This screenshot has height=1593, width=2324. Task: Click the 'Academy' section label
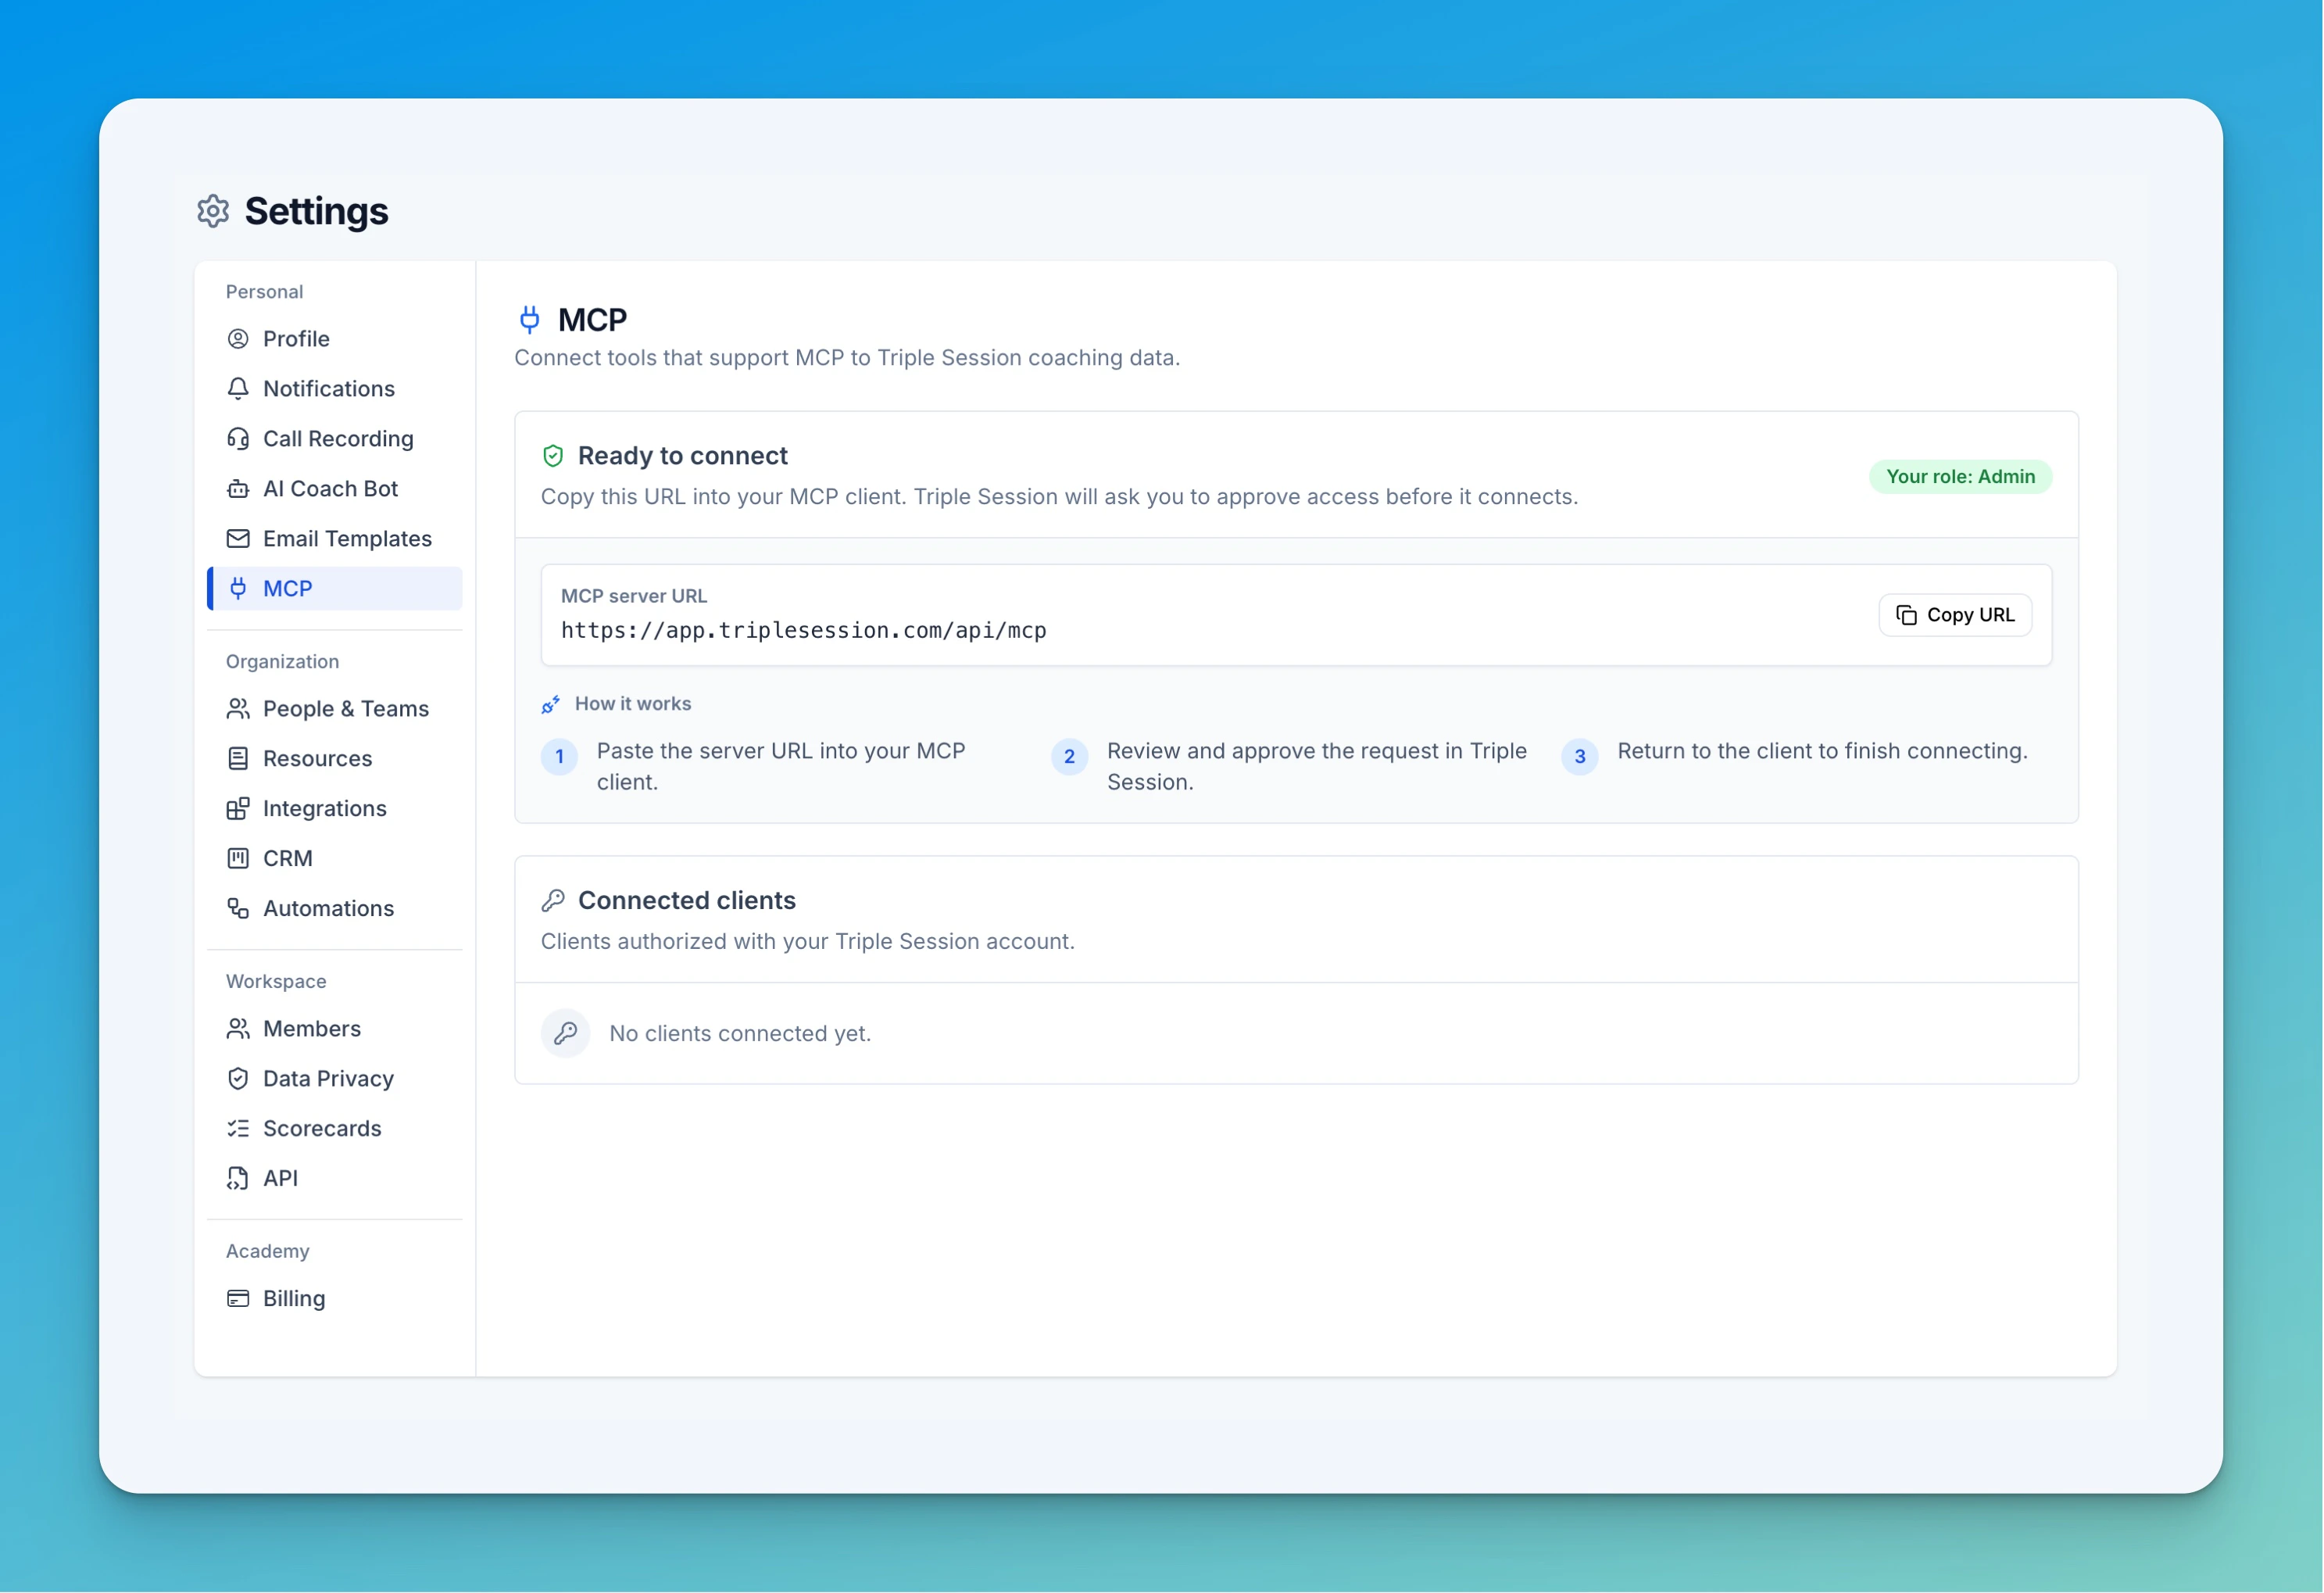click(x=268, y=1252)
